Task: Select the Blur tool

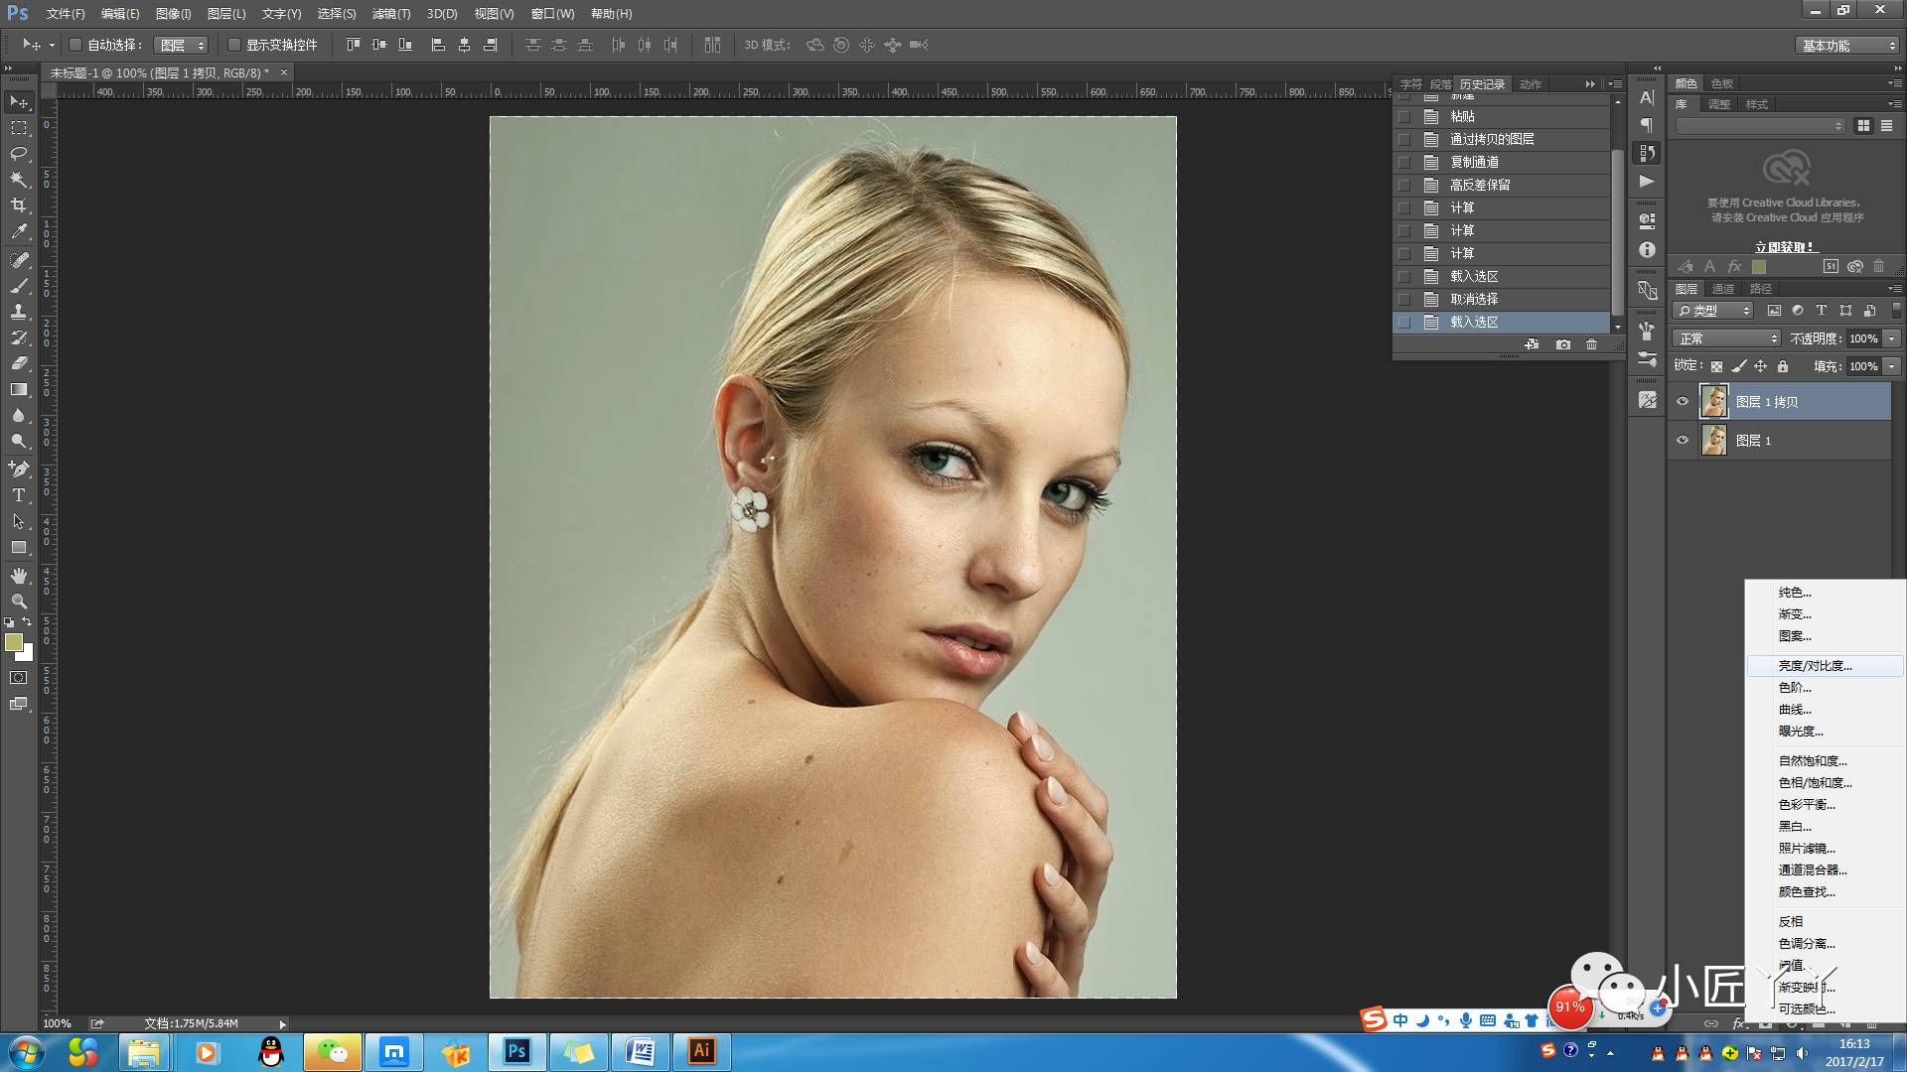Action: click(x=19, y=415)
